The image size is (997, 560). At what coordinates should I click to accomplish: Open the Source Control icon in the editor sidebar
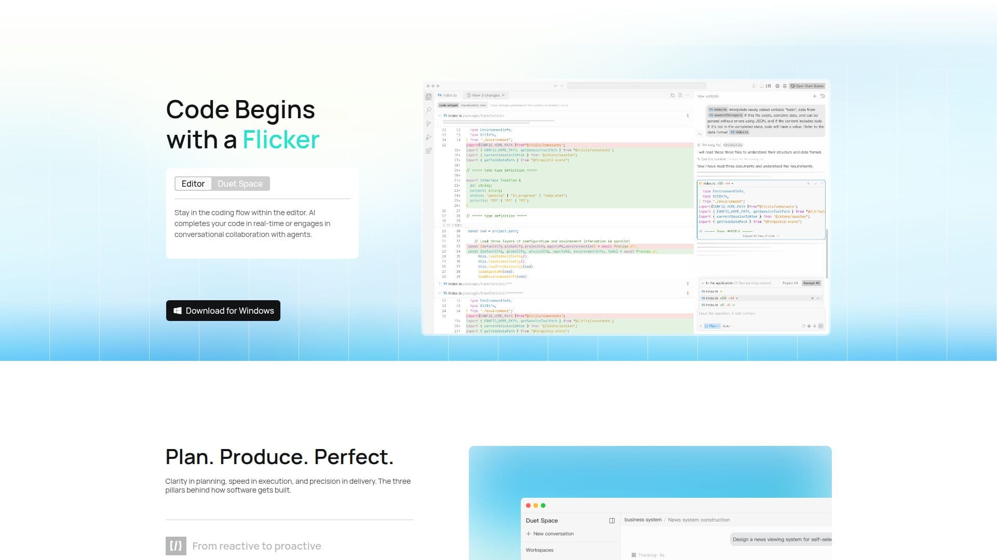(x=428, y=123)
